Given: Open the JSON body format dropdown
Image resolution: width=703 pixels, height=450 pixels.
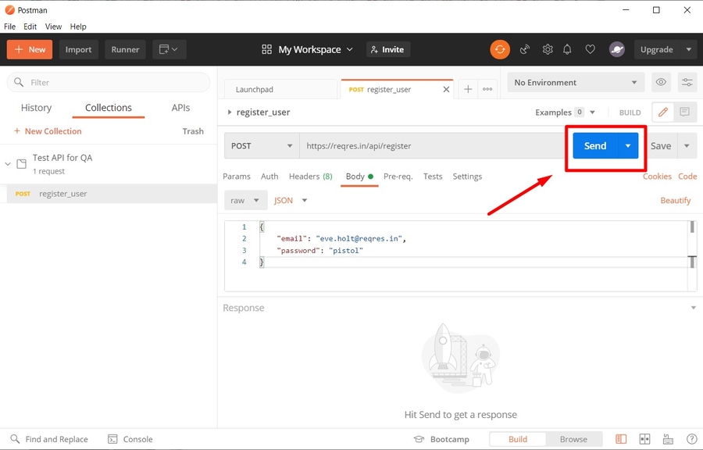Looking at the screenshot, I should pos(289,200).
